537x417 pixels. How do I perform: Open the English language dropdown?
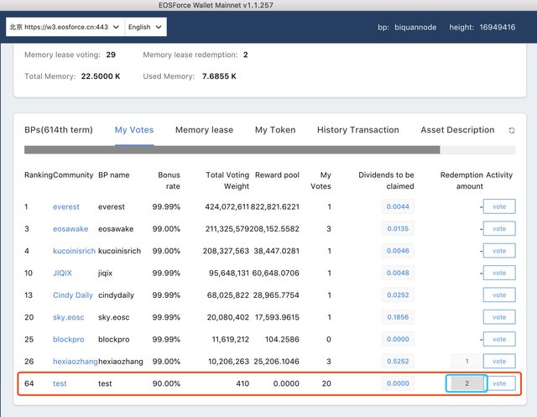pyautogui.click(x=145, y=27)
